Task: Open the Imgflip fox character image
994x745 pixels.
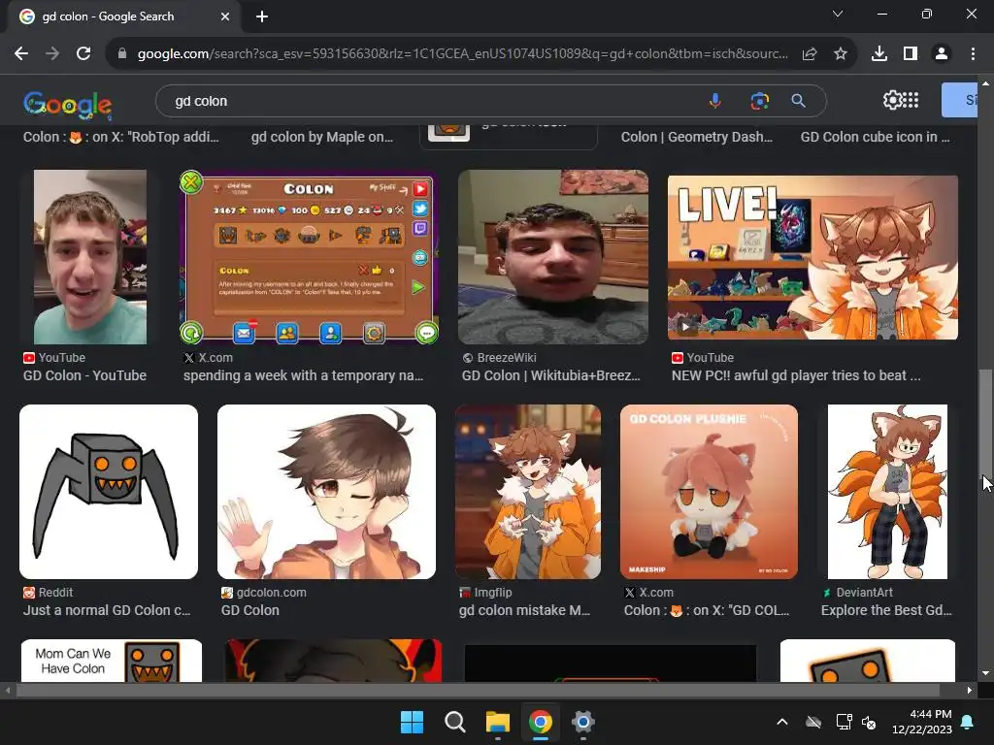Action: (x=528, y=492)
